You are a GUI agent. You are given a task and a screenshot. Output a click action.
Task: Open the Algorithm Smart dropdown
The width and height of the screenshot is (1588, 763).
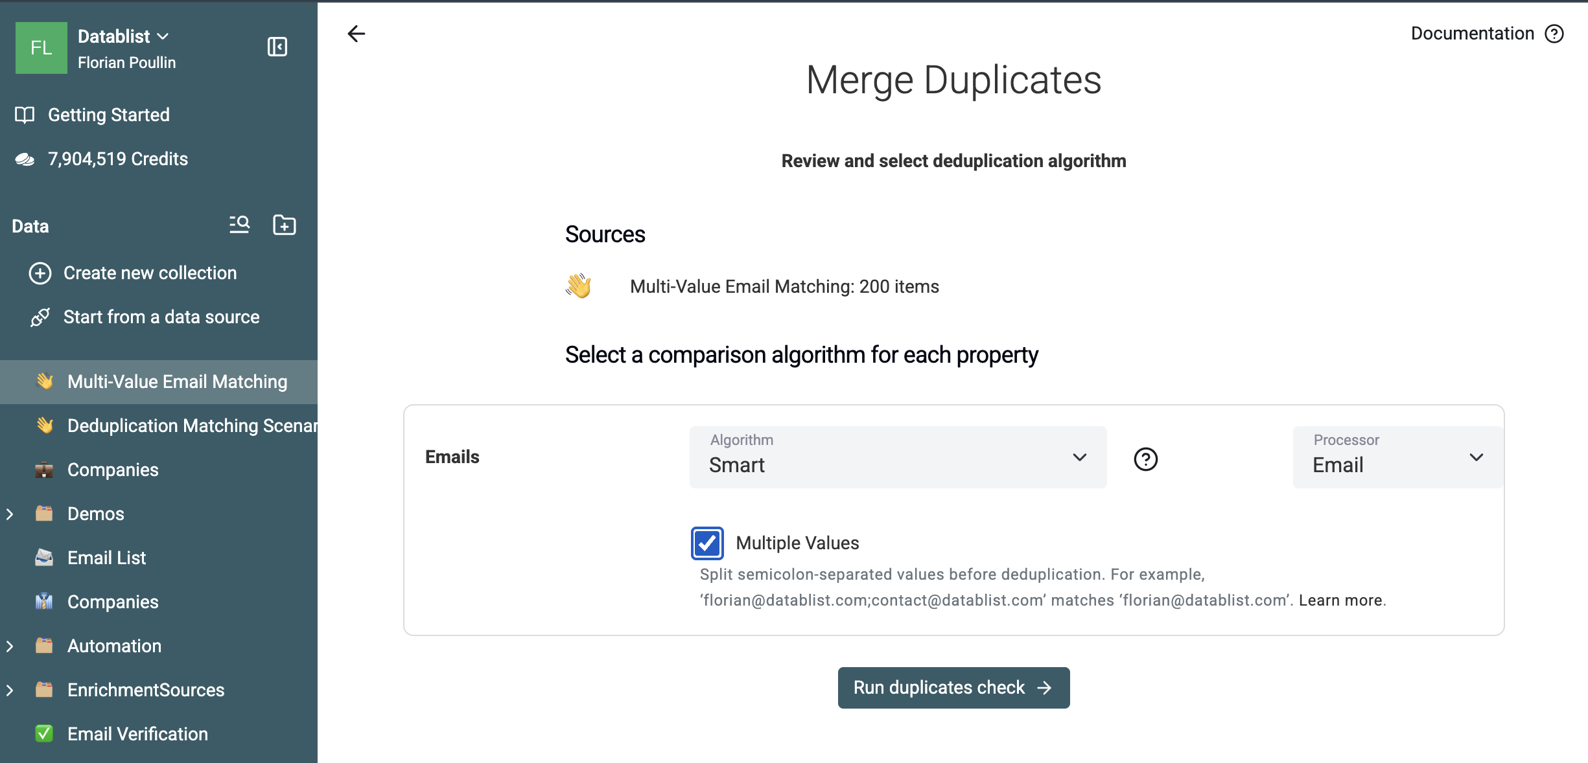(x=898, y=457)
